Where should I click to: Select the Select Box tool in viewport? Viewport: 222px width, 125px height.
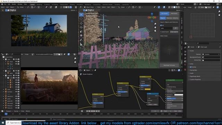pyautogui.click(x=81, y=15)
